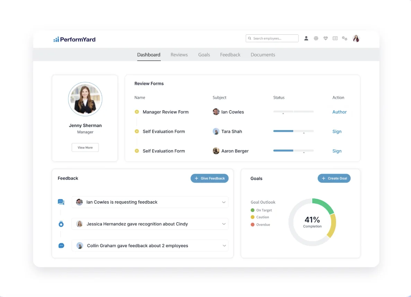
Task: Expand Jessica Hernandez recognition row chevron
Action: tap(224, 224)
